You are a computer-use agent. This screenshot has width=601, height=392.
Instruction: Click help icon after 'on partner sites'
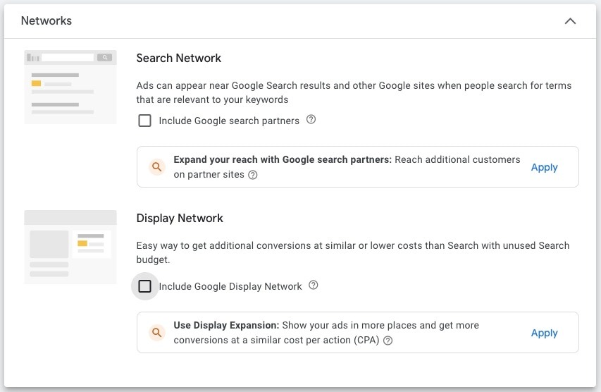point(252,175)
